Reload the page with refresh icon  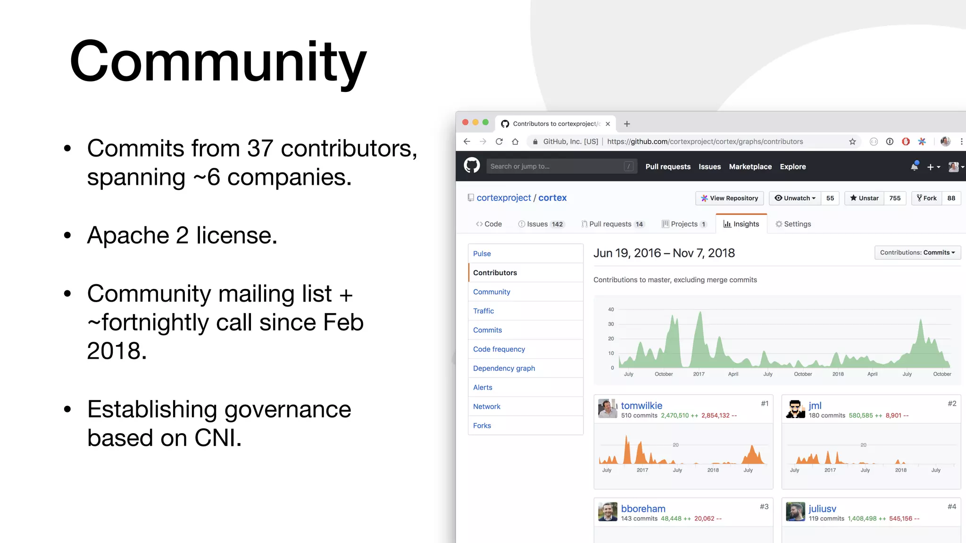(x=499, y=141)
